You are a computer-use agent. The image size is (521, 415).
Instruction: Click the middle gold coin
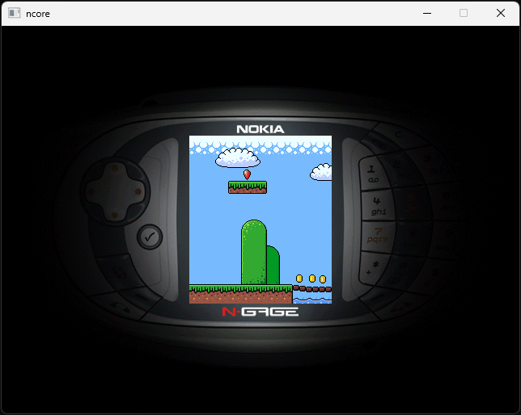click(x=311, y=279)
